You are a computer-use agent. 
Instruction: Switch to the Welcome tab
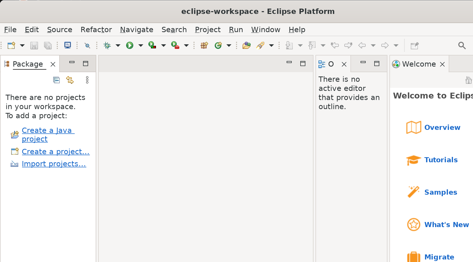pos(418,64)
